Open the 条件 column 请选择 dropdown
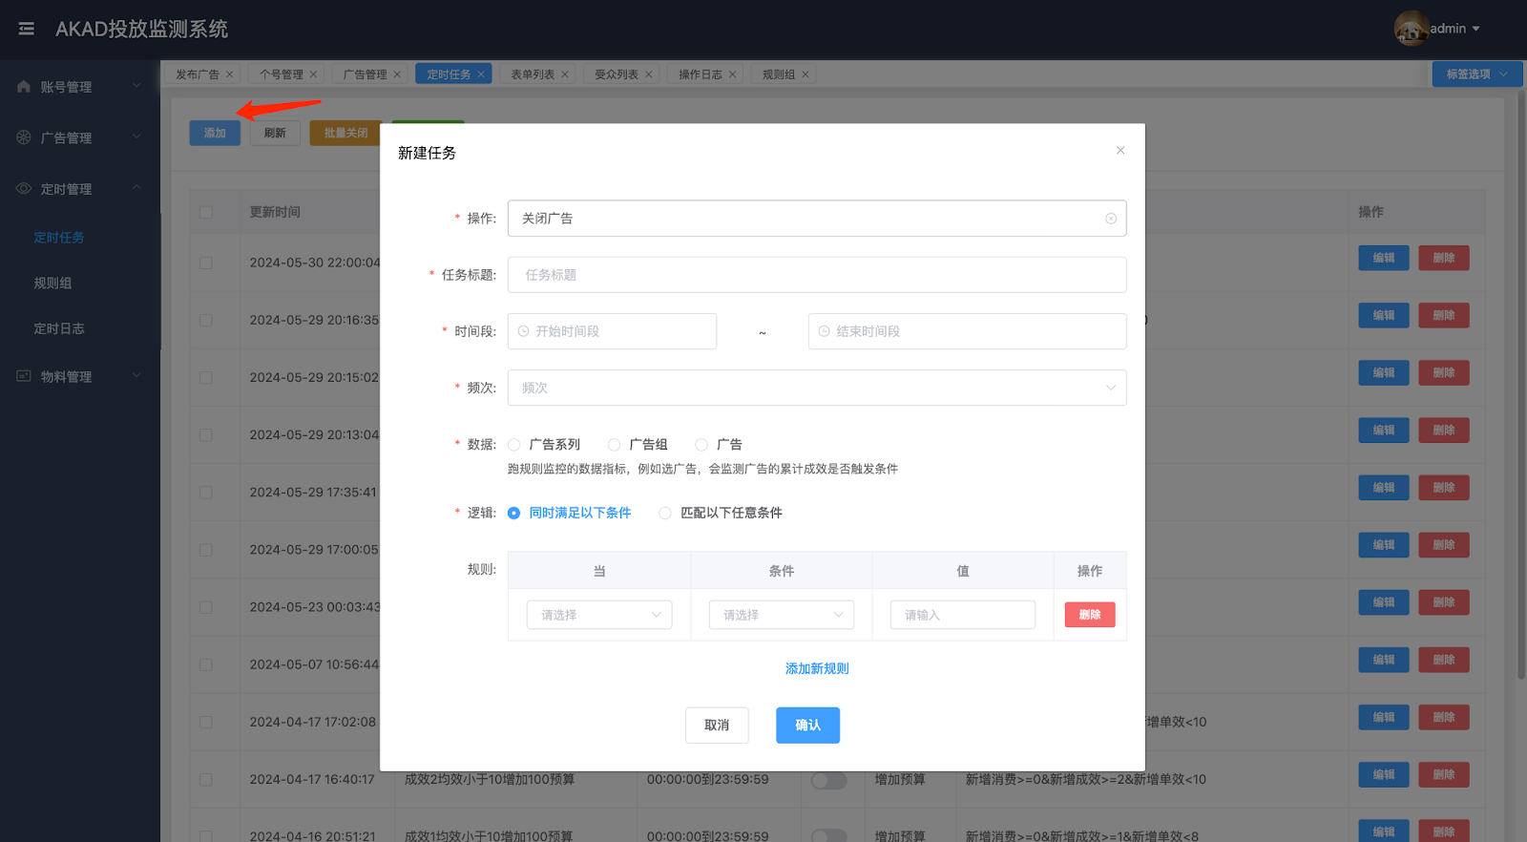The image size is (1527, 842). click(x=781, y=615)
